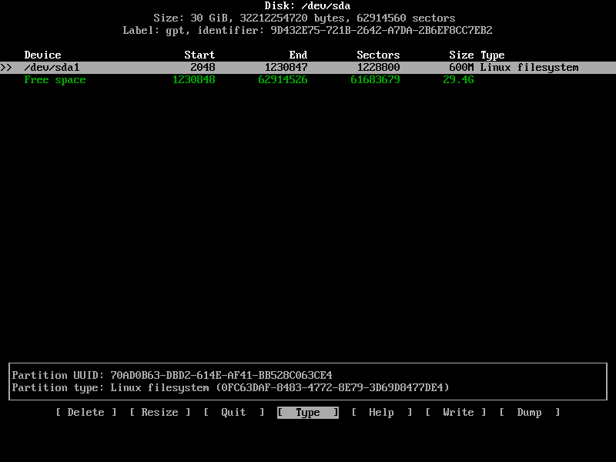Select the Write menu option
The width and height of the screenshot is (616, 462).
pyautogui.click(x=456, y=412)
